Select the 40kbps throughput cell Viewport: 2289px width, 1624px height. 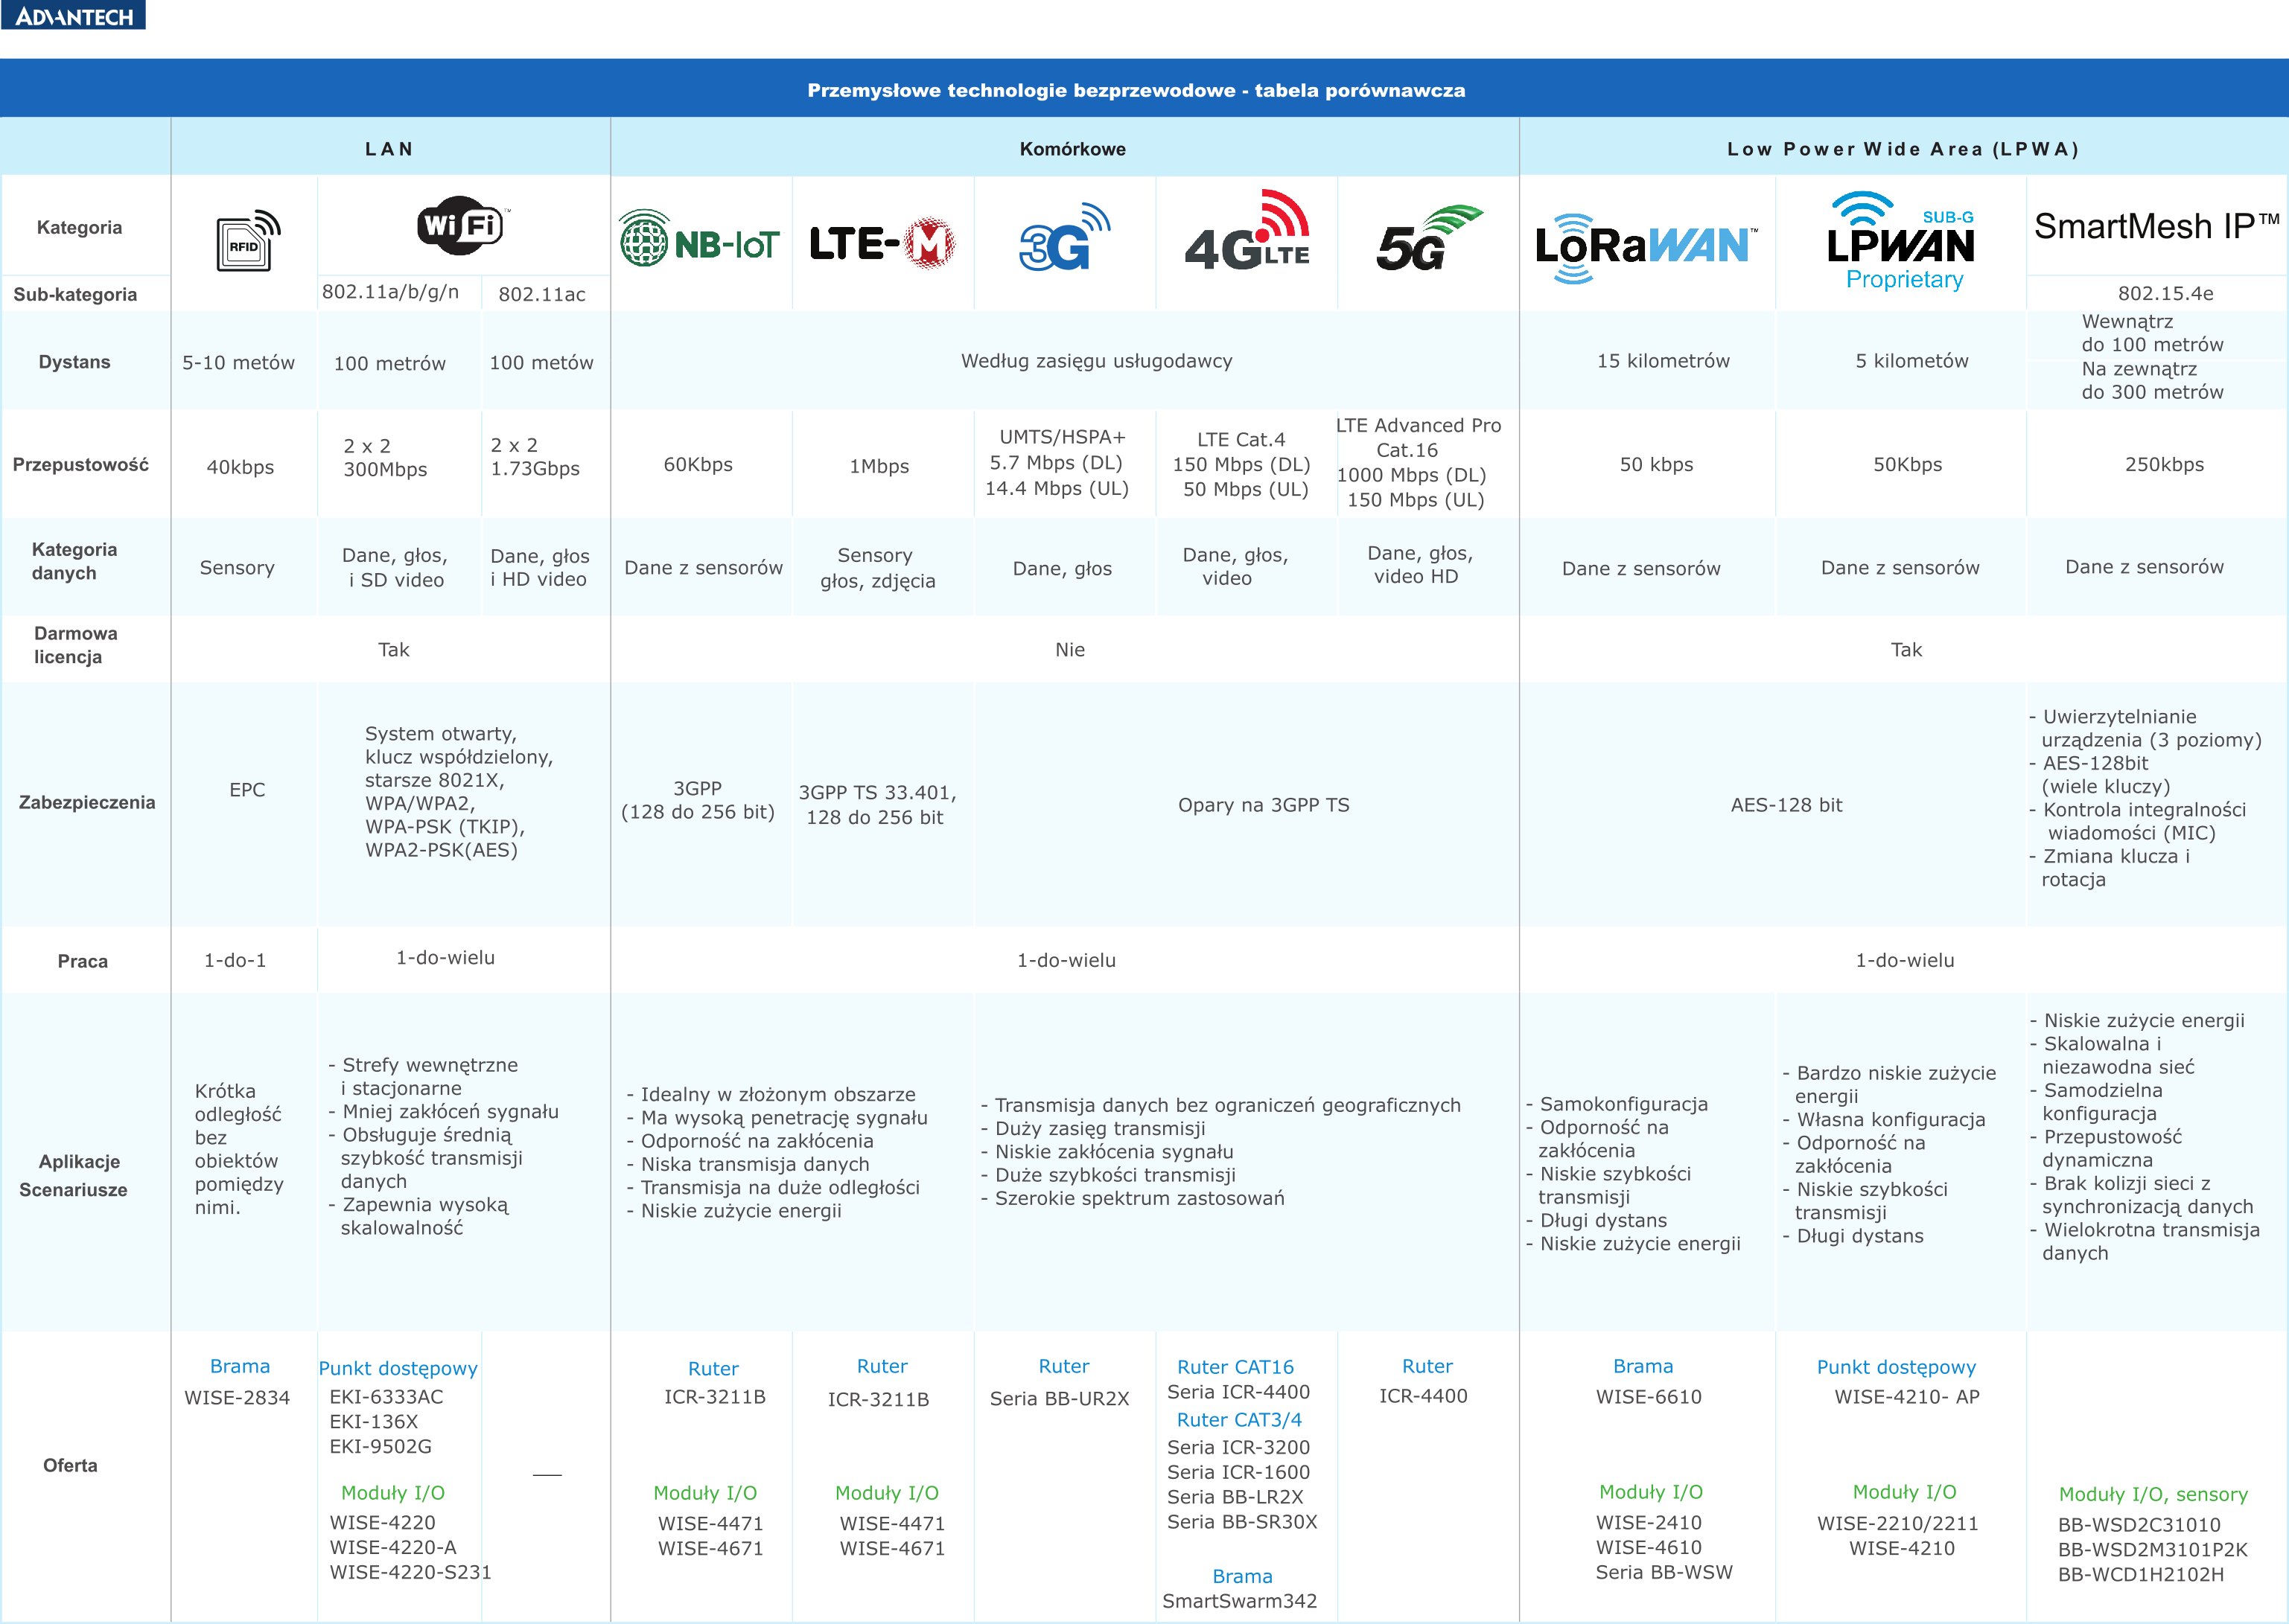click(240, 467)
